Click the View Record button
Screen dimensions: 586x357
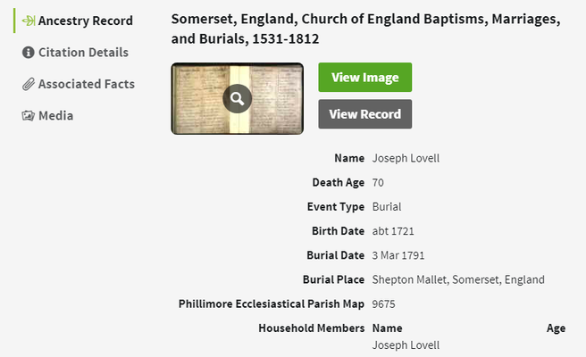365,114
